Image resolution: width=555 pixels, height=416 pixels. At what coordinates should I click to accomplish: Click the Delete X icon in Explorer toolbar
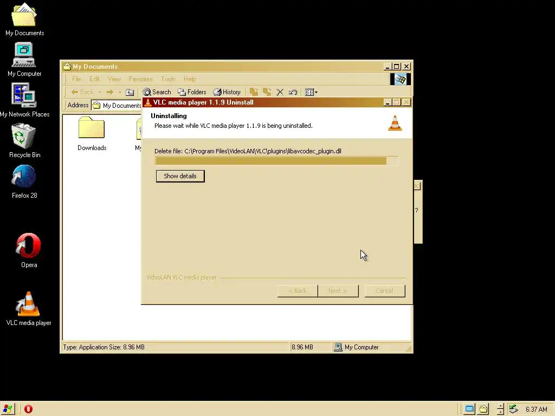[x=280, y=92]
